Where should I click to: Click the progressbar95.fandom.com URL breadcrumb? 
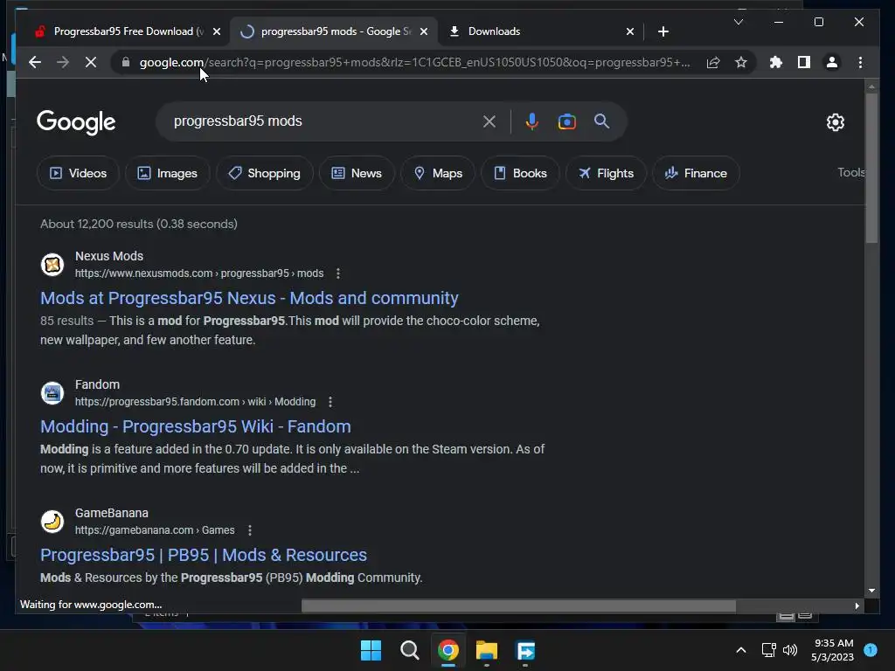pos(195,402)
